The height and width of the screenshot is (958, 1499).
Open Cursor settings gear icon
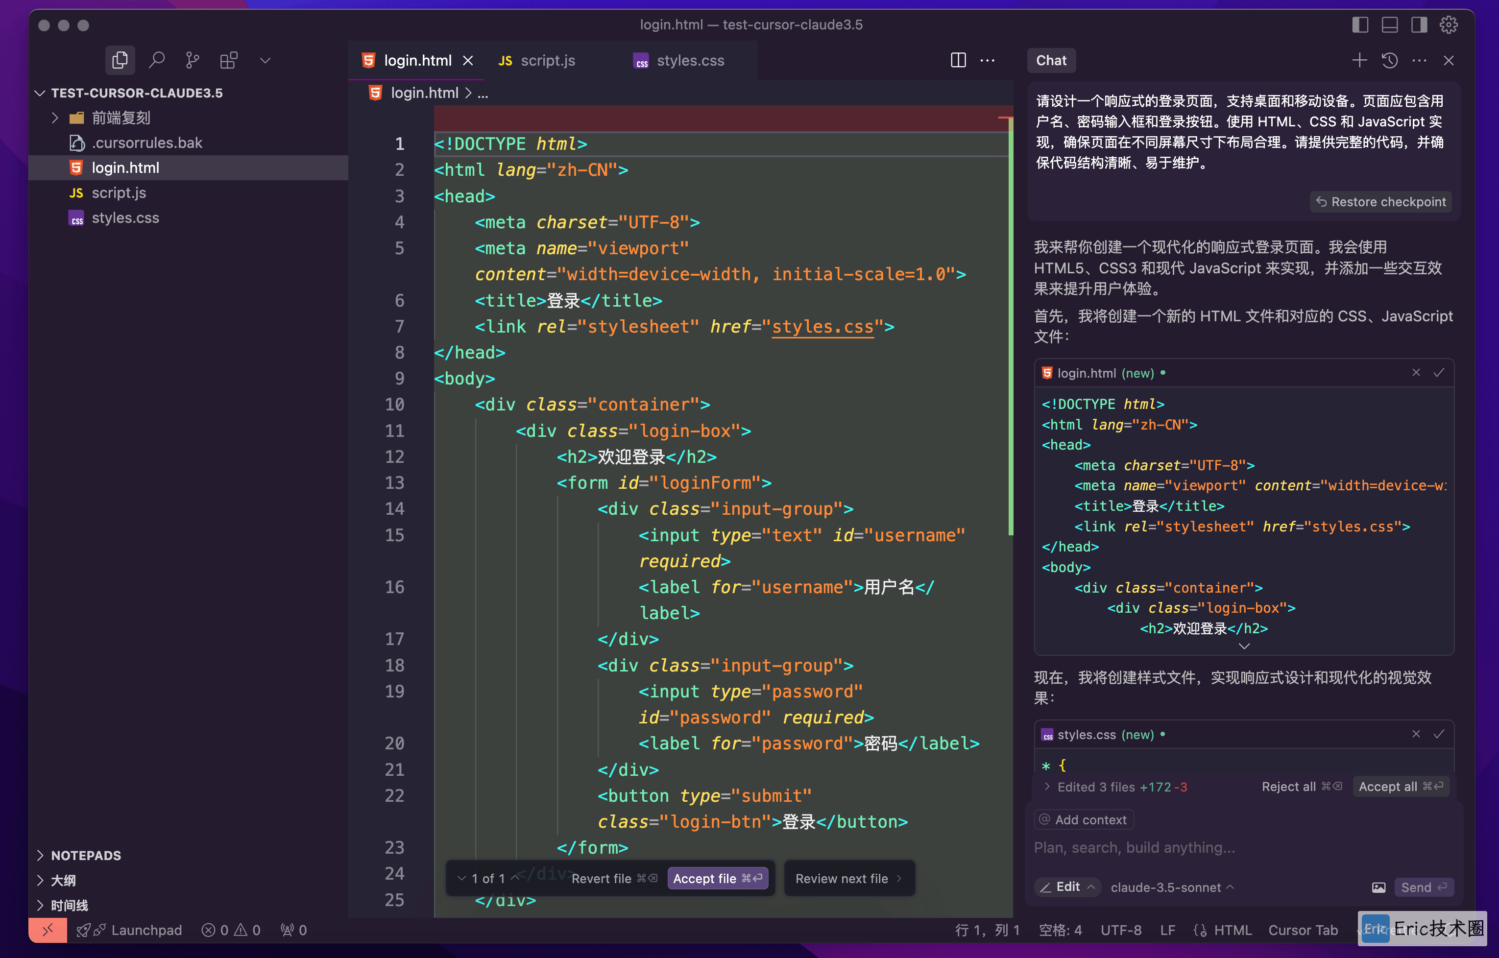point(1448,25)
